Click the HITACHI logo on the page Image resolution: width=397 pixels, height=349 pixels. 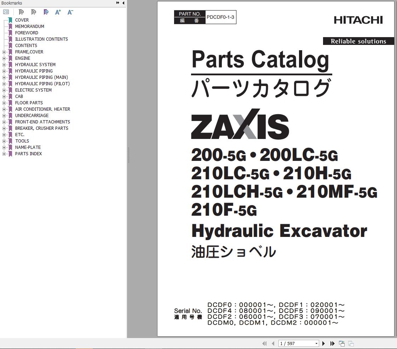tap(358, 20)
